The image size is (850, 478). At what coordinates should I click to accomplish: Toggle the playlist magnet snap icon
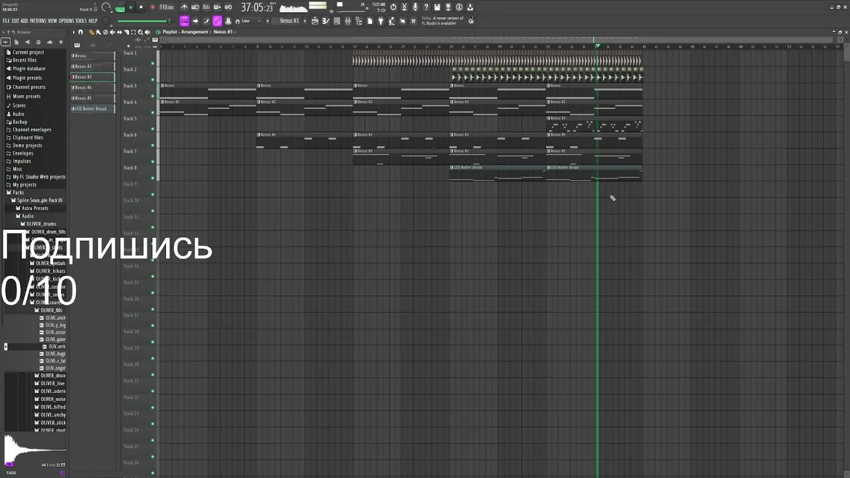pyautogui.click(x=81, y=32)
